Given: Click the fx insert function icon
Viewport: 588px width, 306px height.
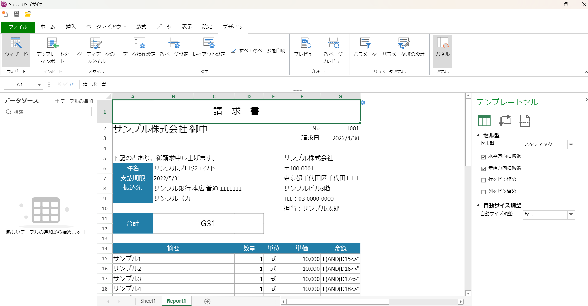Looking at the screenshot, I should tap(72, 84).
